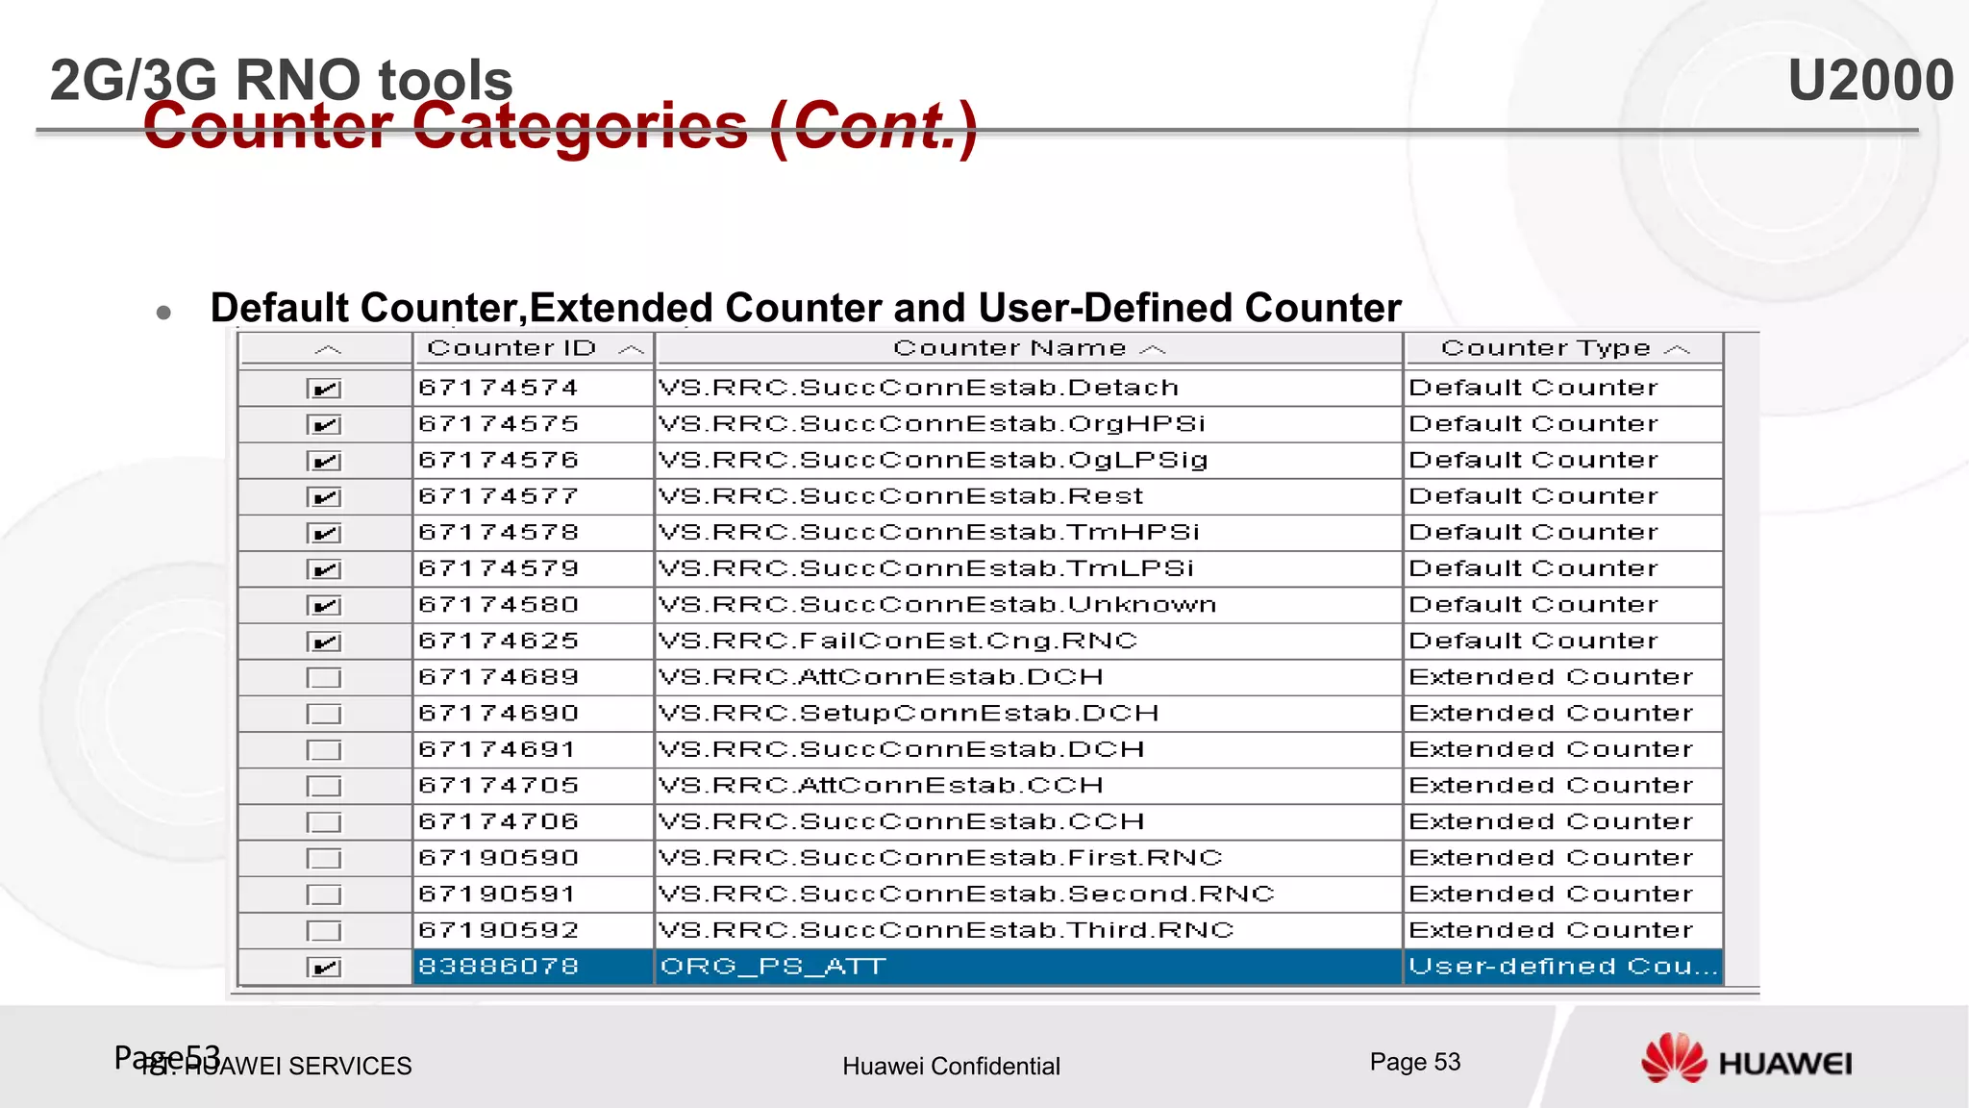Uncheck the VS.RRC.SuccConnEstab.TmLPSi checkbox
This screenshot has height=1108, width=1969.
324,569
